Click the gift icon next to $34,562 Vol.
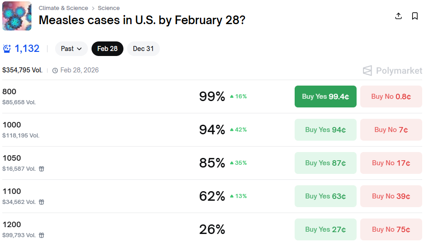Image resolution: width=429 pixels, height=249 pixels. (41, 202)
